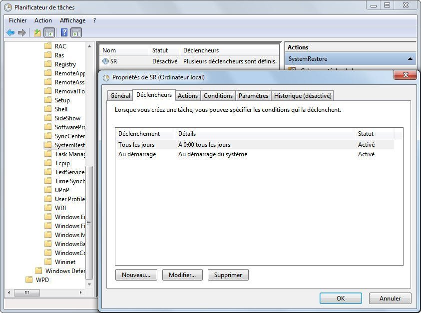The width and height of the screenshot is (421, 313).
Task: Click the WDI folder icon
Action: (x=48, y=208)
